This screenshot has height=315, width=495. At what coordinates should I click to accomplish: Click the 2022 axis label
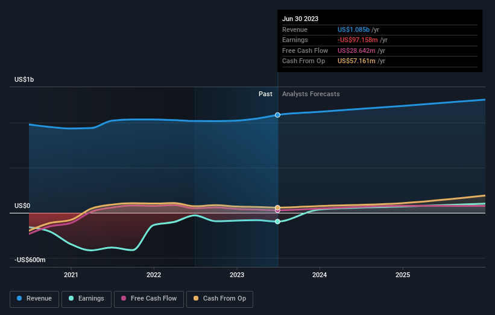click(154, 275)
